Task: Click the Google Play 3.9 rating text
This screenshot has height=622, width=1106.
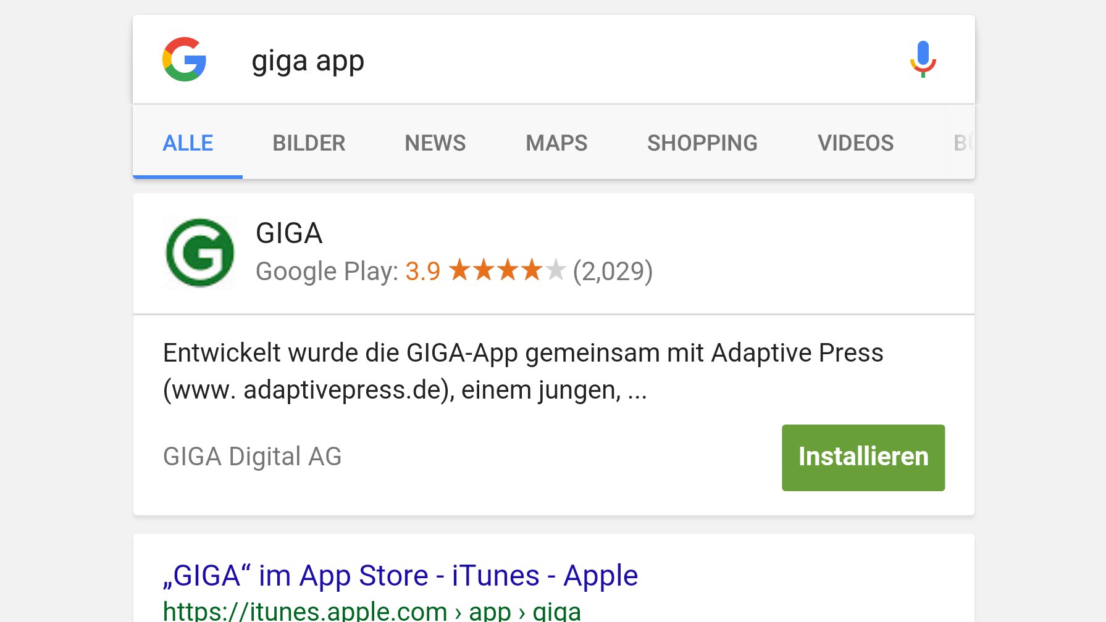Action: 348,271
